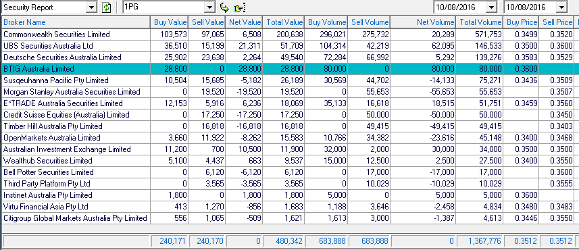Sort by the Broker Name column header
Viewport: 579px width, 250px height.
click(76, 22)
